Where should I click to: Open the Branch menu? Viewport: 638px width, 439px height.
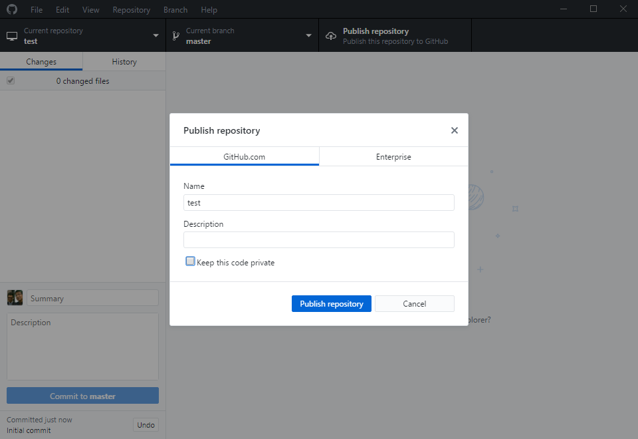click(175, 10)
